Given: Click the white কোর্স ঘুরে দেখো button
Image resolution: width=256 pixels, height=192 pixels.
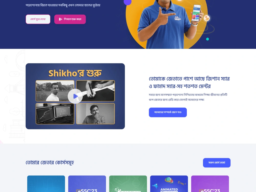Looking at the screenshot, I should (x=38, y=19).
